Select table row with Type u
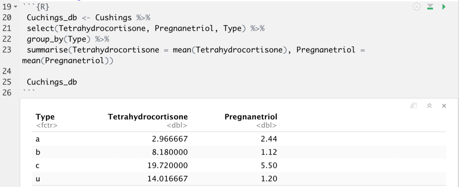The image size is (459, 187). (239, 179)
